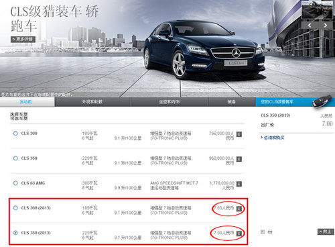Click the print icon near the bottom right

[270, 232]
